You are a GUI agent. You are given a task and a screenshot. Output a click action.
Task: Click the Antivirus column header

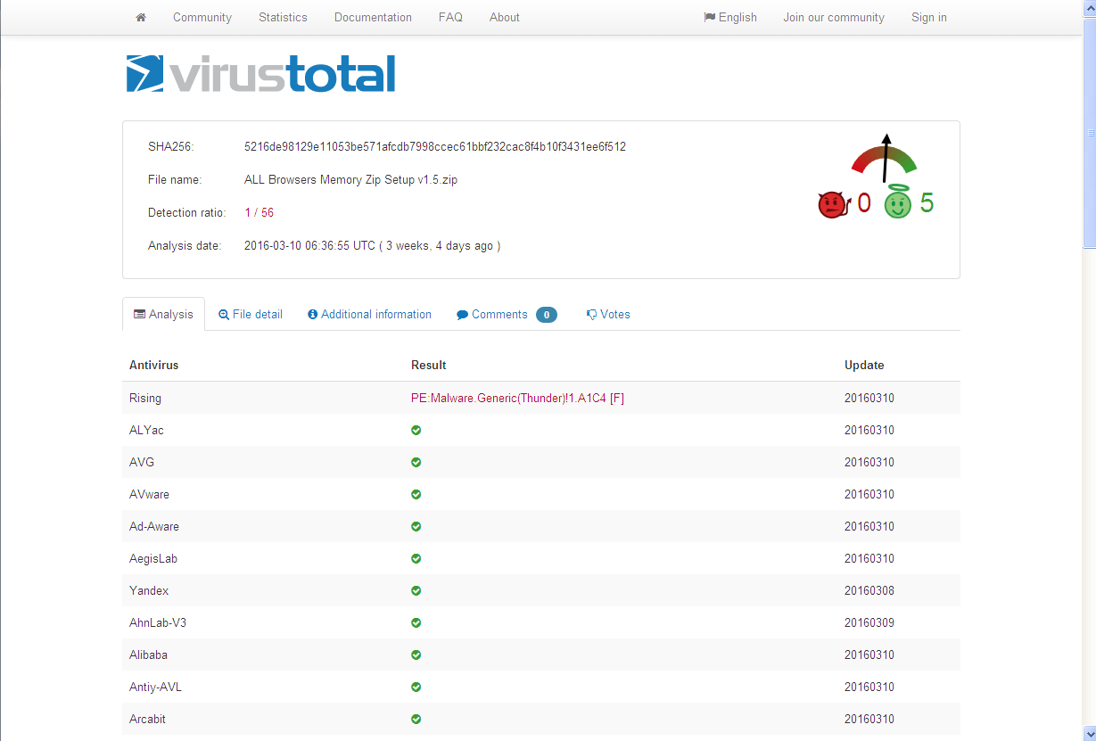pos(153,365)
